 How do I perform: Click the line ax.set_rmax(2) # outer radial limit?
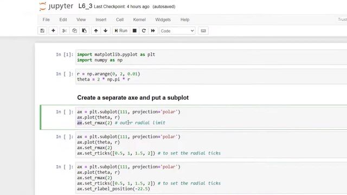[121, 123]
